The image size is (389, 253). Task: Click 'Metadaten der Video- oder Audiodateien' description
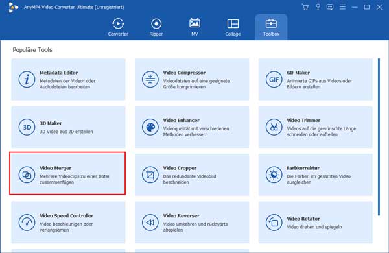click(67, 84)
